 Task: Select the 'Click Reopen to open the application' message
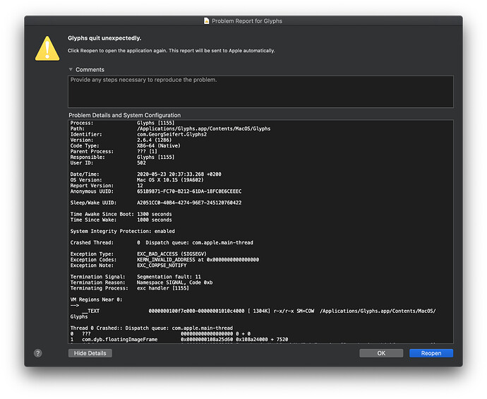(171, 51)
